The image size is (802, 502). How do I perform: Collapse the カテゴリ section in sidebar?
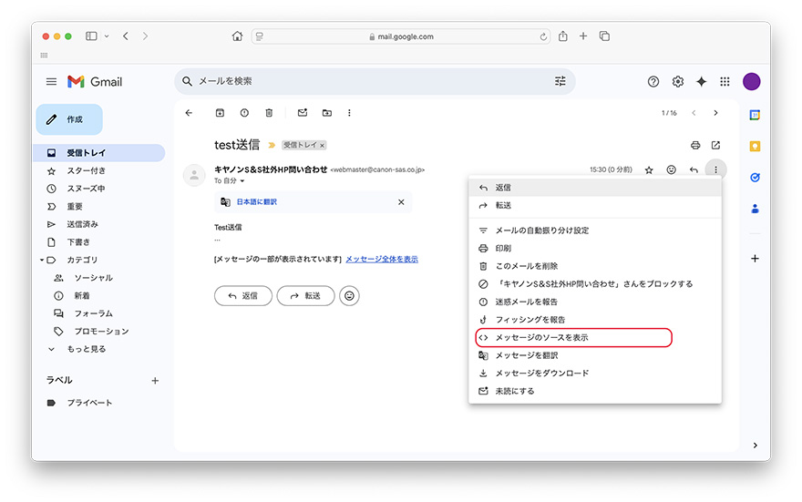pyautogui.click(x=39, y=260)
